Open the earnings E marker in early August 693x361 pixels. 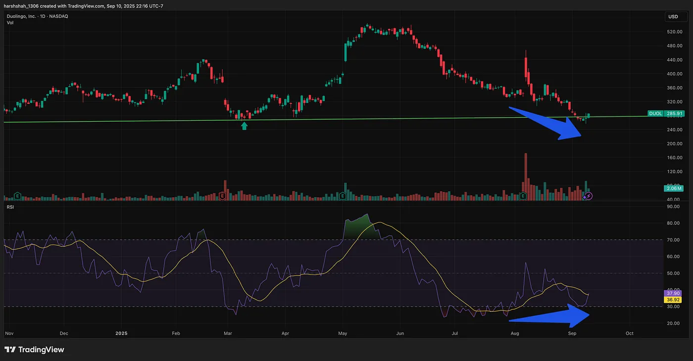coord(523,196)
